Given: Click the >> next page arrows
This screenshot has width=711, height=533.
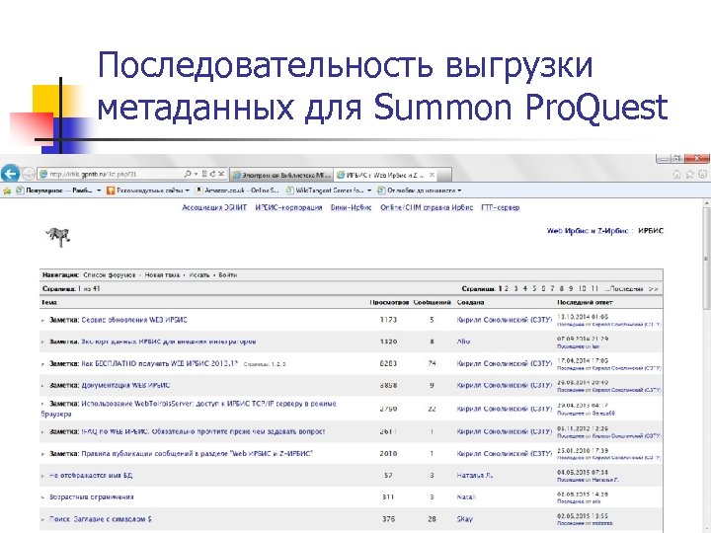Looking at the screenshot, I should click(653, 288).
